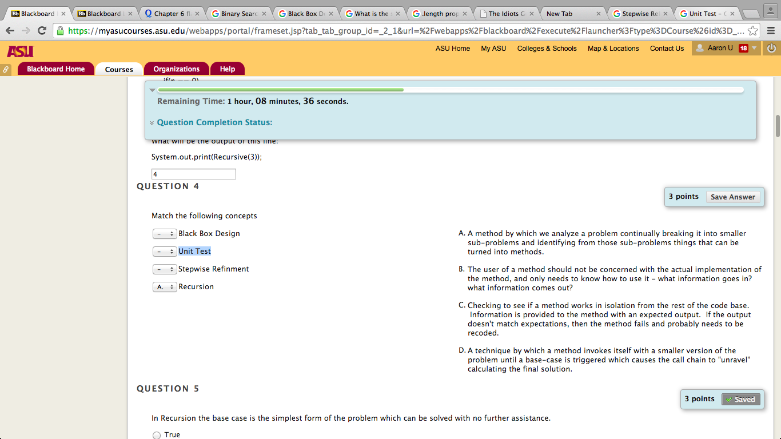Open dropdown for Stepwise Refinment
Screen dimensions: 781x439
click(165, 269)
